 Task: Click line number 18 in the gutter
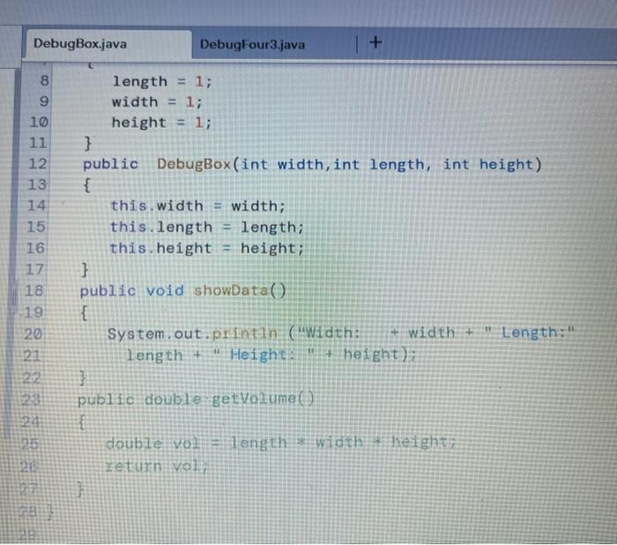[x=33, y=291]
